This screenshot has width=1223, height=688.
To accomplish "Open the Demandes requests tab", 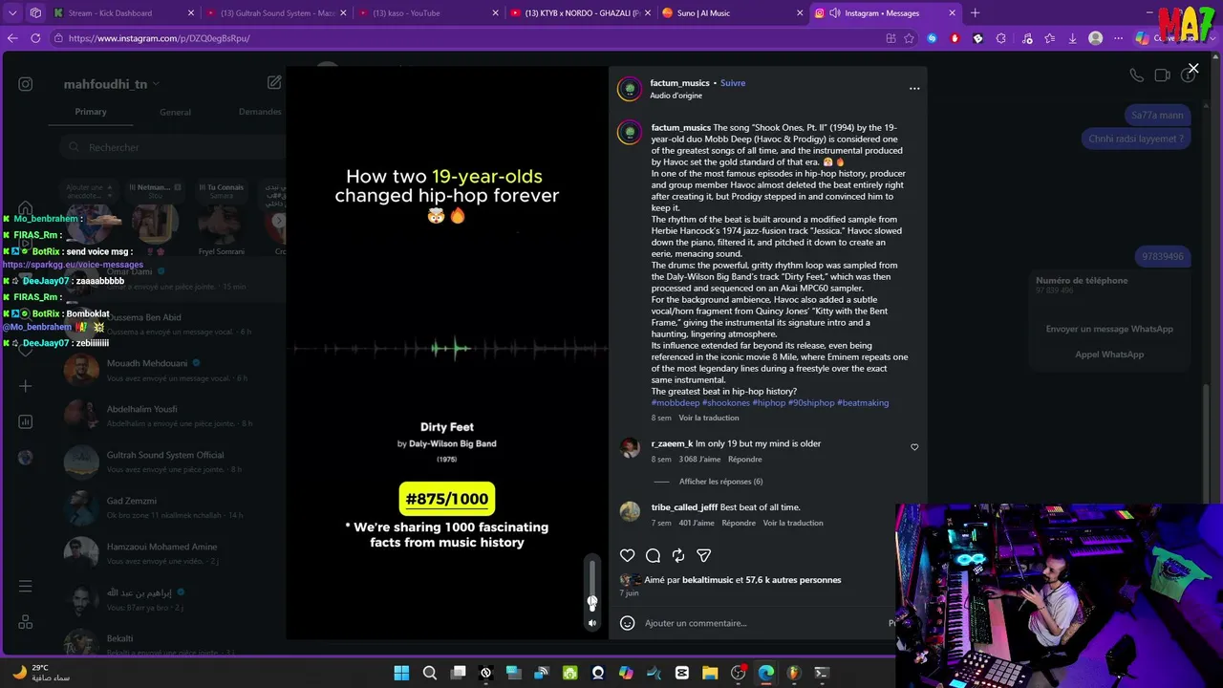I will (260, 112).
